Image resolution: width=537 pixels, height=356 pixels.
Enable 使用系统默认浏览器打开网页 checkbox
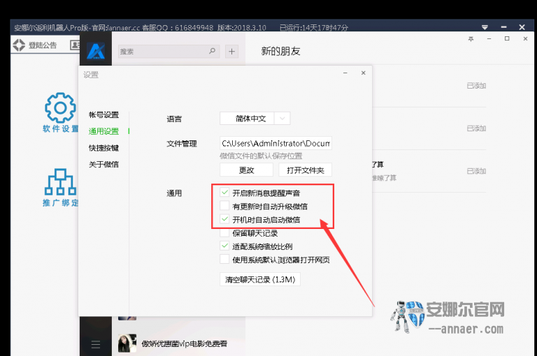click(x=224, y=259)
